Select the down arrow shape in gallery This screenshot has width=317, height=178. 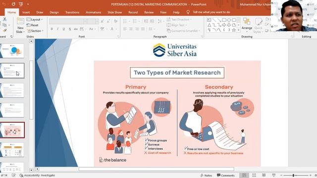pyautogui.click(x=229, y=25)
